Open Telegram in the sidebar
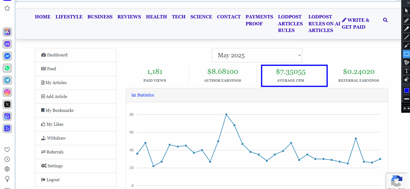 point(7,80)
